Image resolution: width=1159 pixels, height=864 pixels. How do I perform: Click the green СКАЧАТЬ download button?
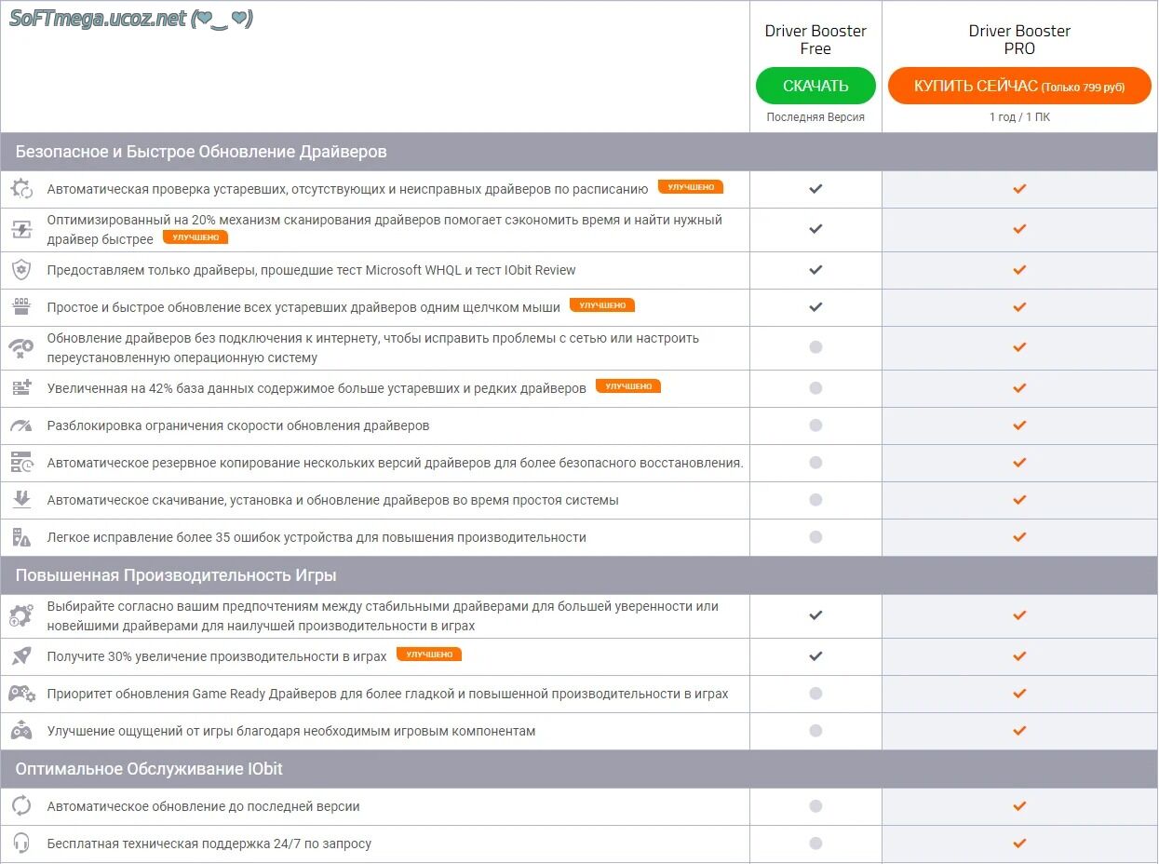[815, 86]
